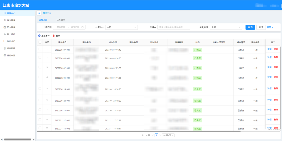
Task: Click the table horizontal scrollbar
Action: click(138, 131)
